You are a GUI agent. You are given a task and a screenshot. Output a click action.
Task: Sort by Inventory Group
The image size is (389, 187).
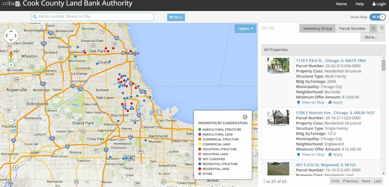click(x=317, y=28)
